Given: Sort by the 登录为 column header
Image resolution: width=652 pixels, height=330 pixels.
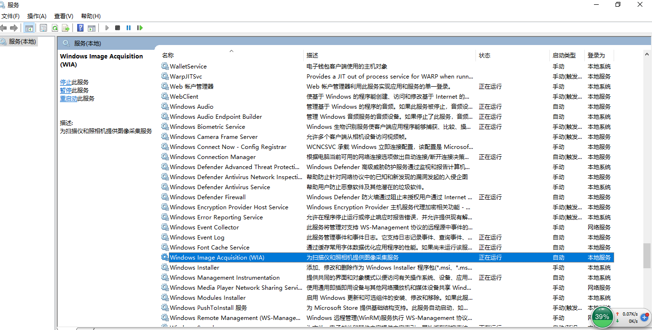Looking at the screenshot, I should (599, 55).
